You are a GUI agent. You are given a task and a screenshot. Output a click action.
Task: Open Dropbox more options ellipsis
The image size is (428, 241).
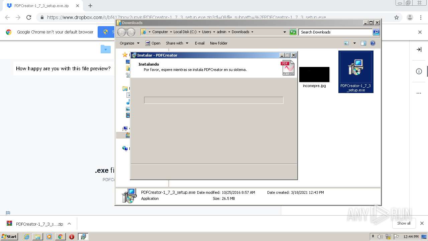click(x=419, y=93)
